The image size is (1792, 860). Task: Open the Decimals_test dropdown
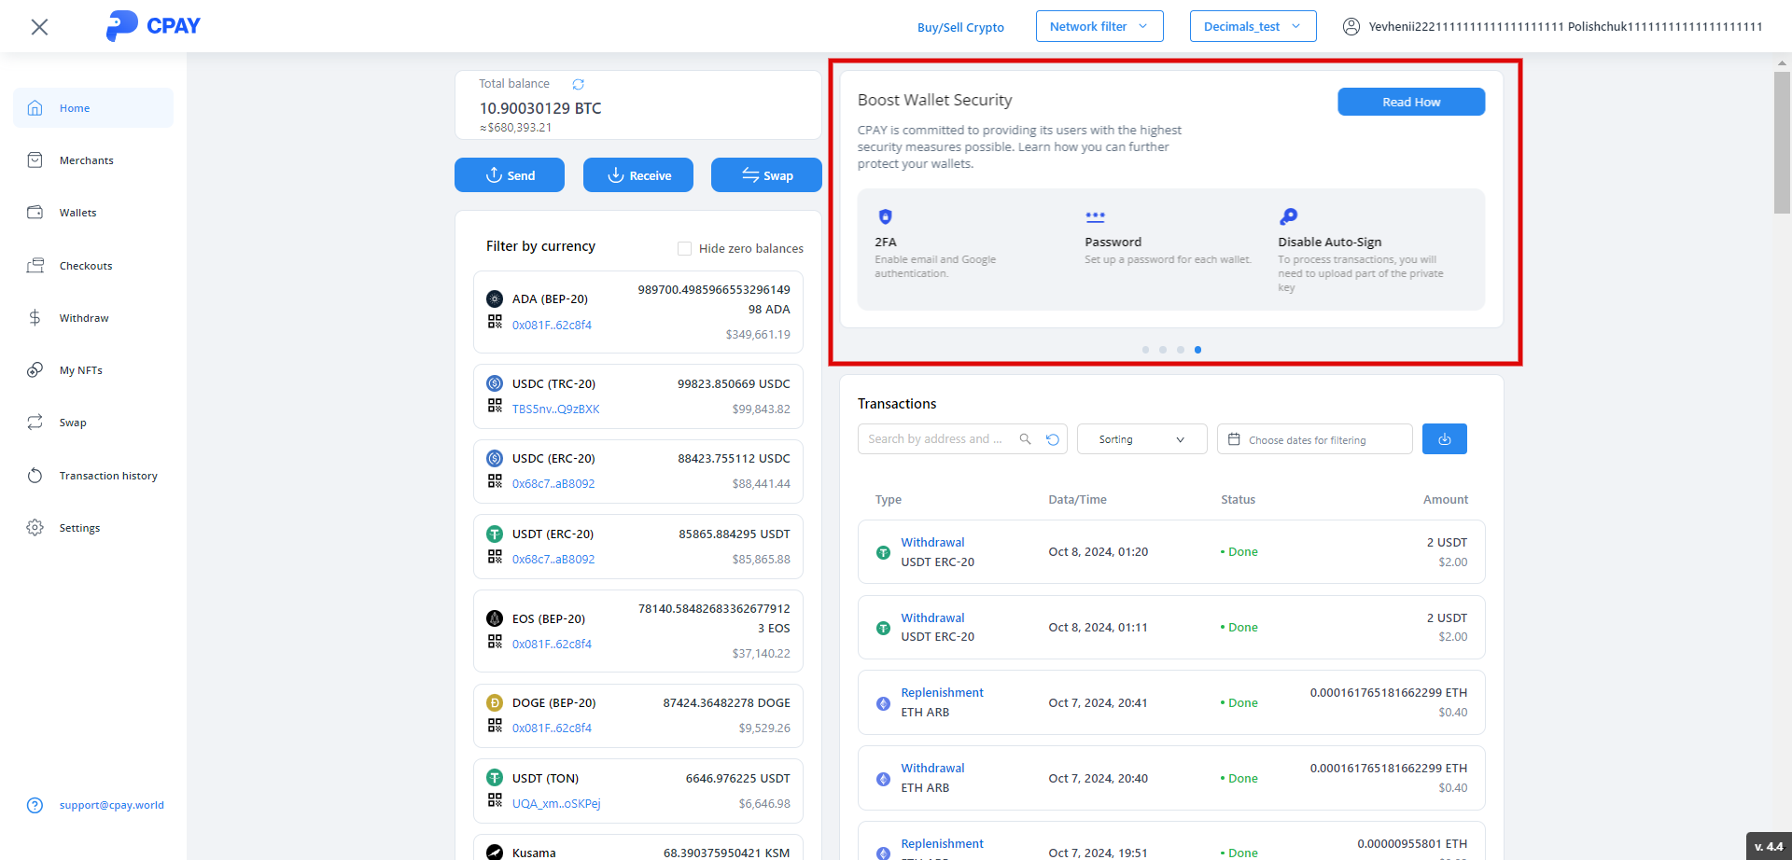1252,26
